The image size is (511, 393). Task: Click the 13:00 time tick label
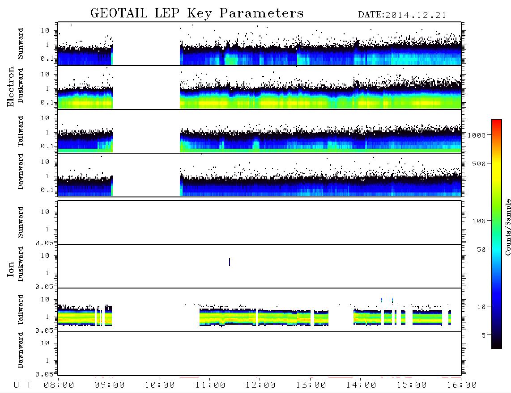(311, 385)
